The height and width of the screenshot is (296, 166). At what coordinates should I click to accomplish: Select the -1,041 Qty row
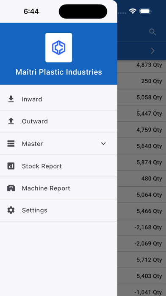(x=142, y=290)
